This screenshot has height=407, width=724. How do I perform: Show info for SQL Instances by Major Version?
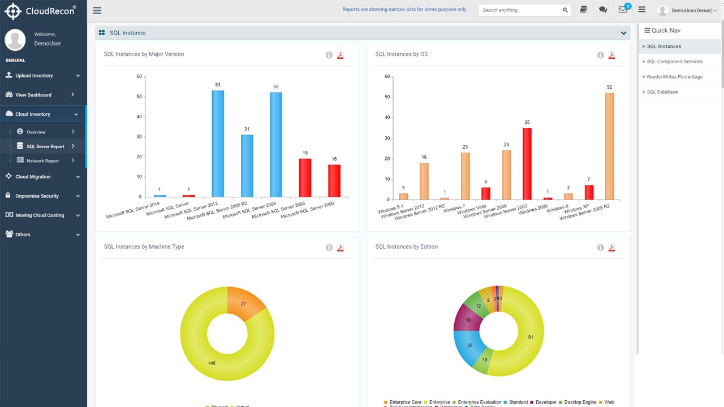[329, 55]
